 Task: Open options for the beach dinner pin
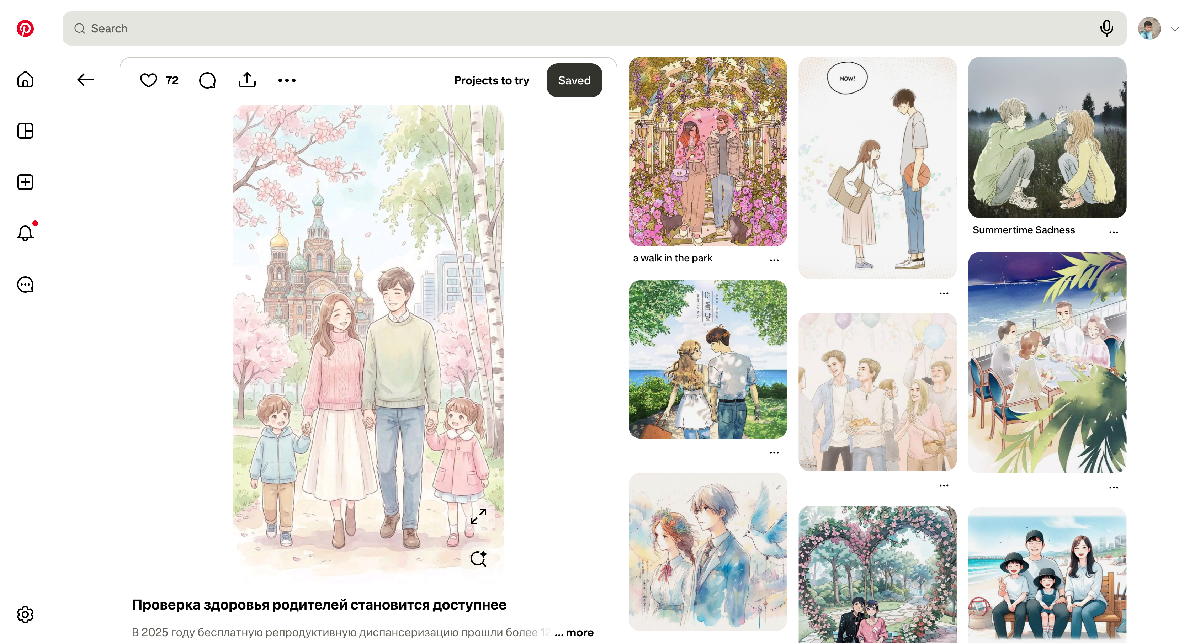1114,487
